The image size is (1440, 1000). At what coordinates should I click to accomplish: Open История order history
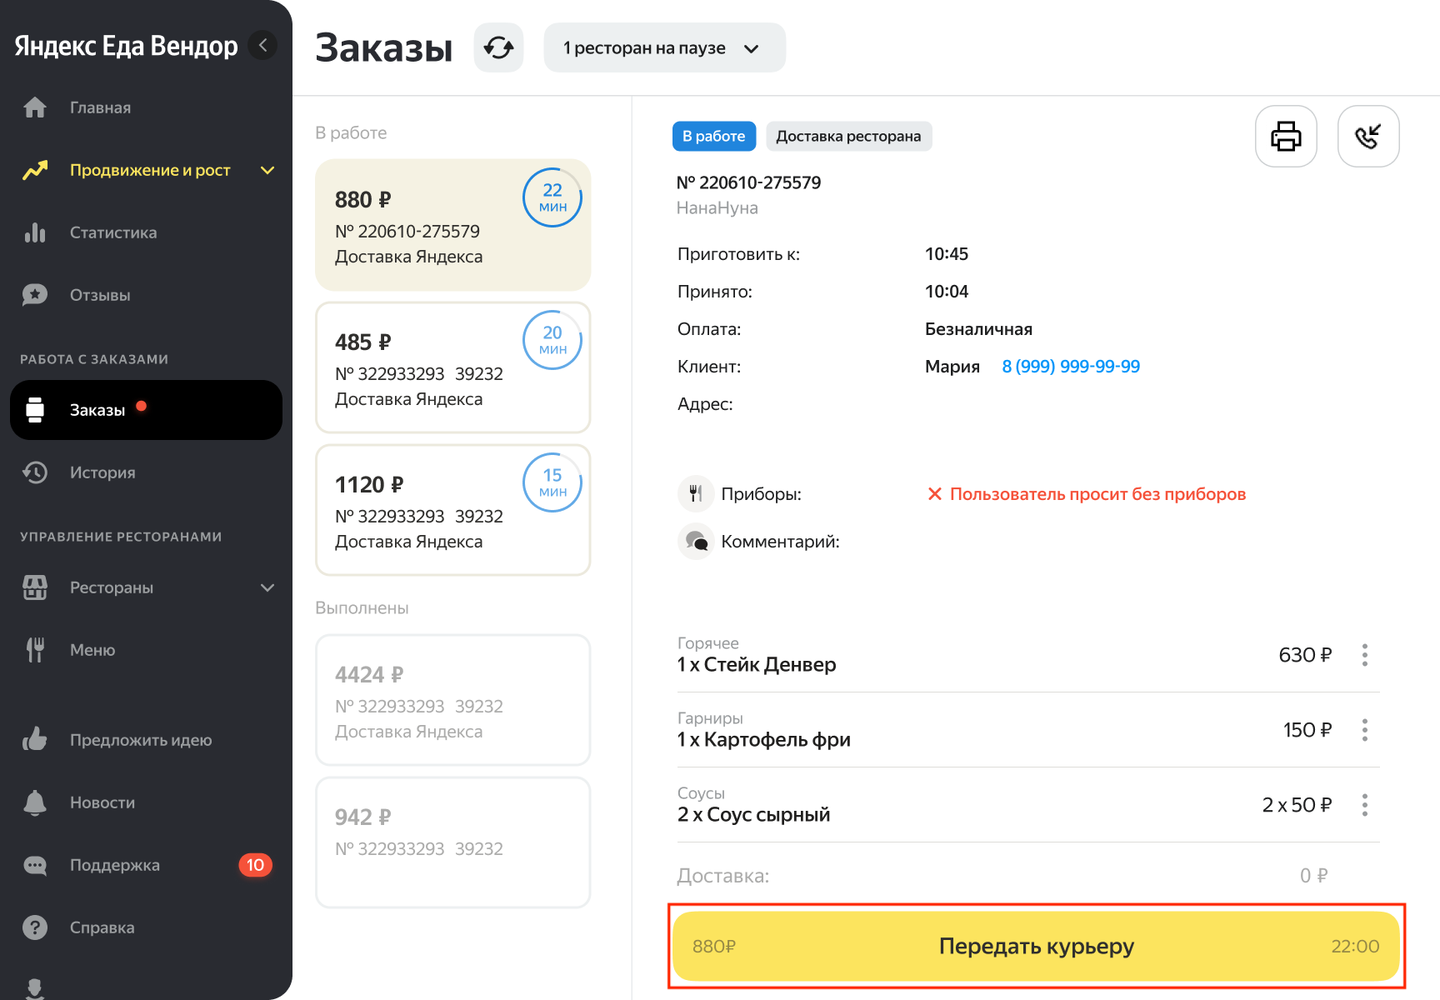pos(102,472)
